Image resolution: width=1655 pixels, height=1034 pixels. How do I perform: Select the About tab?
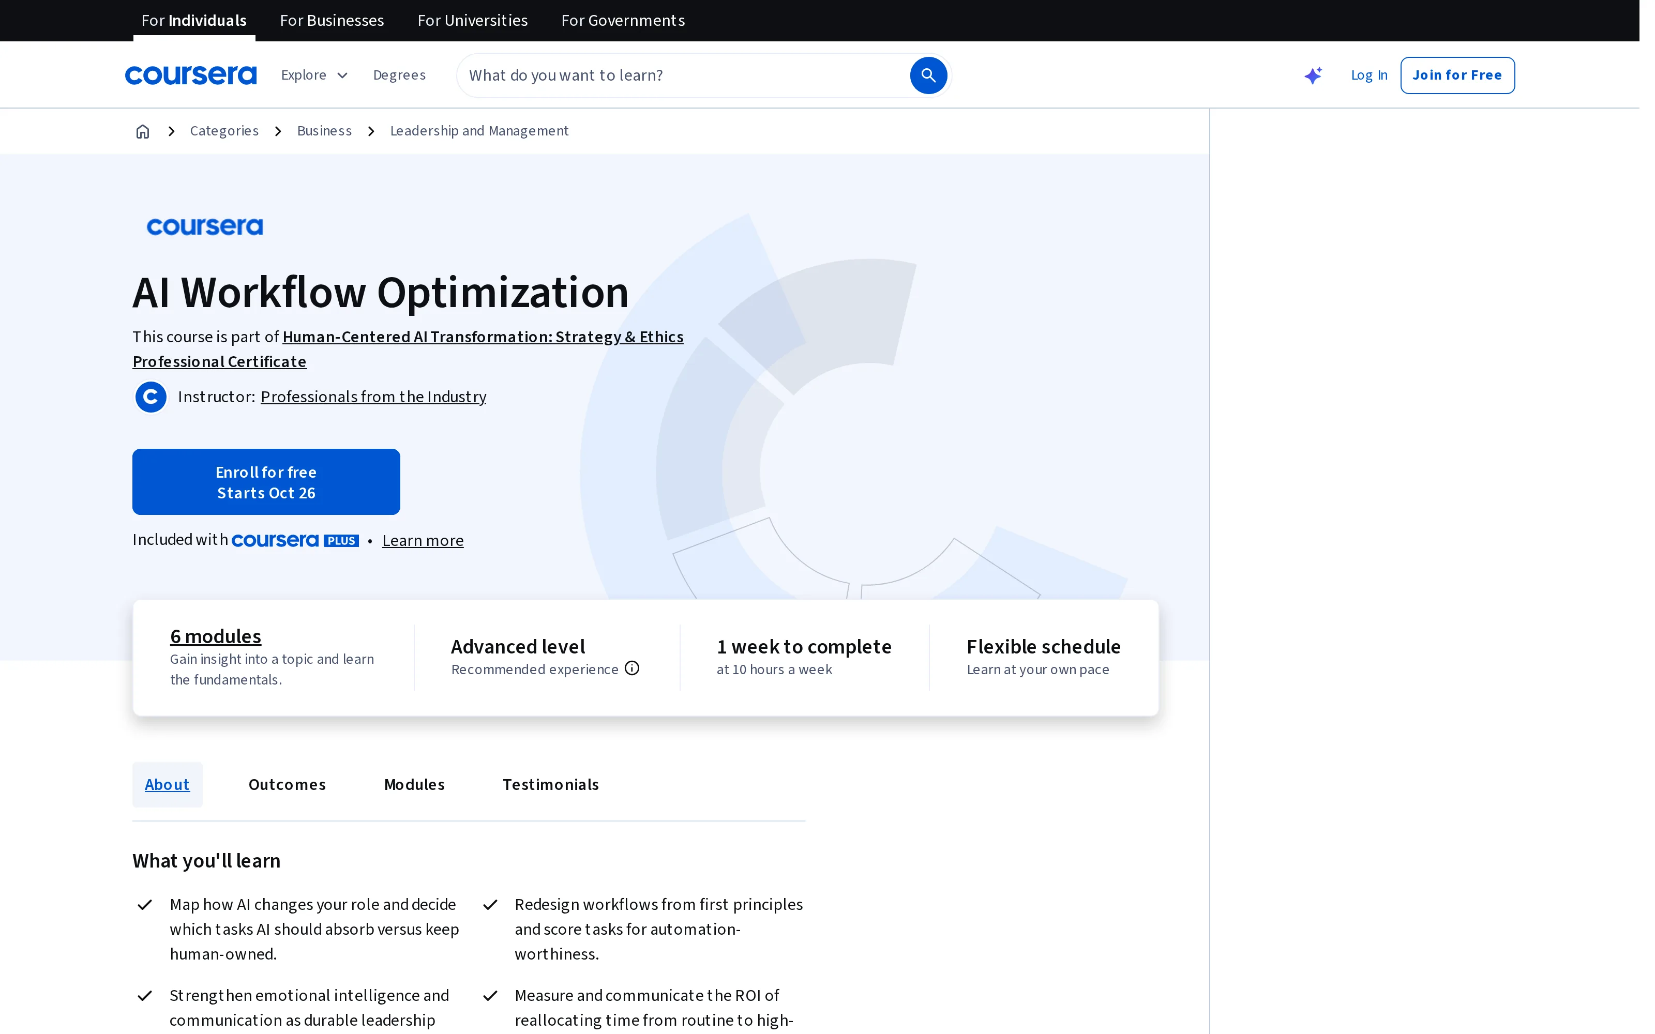(x=167, y=784)
